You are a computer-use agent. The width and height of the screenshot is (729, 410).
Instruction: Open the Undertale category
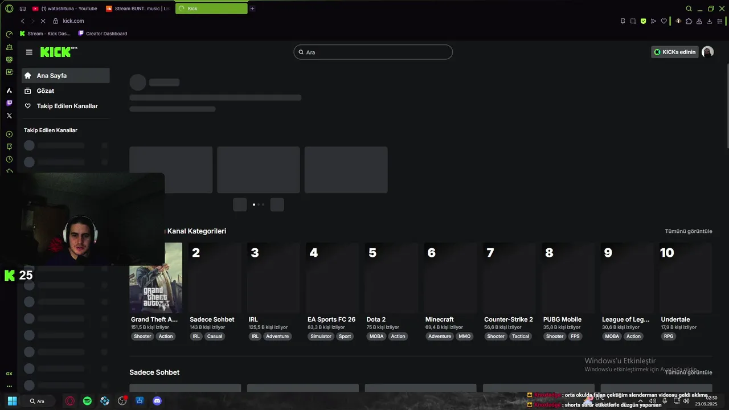pos(675,319)
